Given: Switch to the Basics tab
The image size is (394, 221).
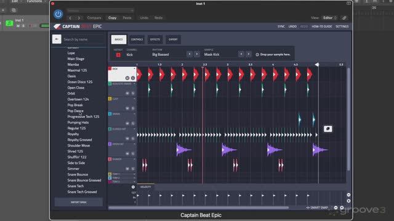Looking at the screenshot, I should (x=119, y=39).
